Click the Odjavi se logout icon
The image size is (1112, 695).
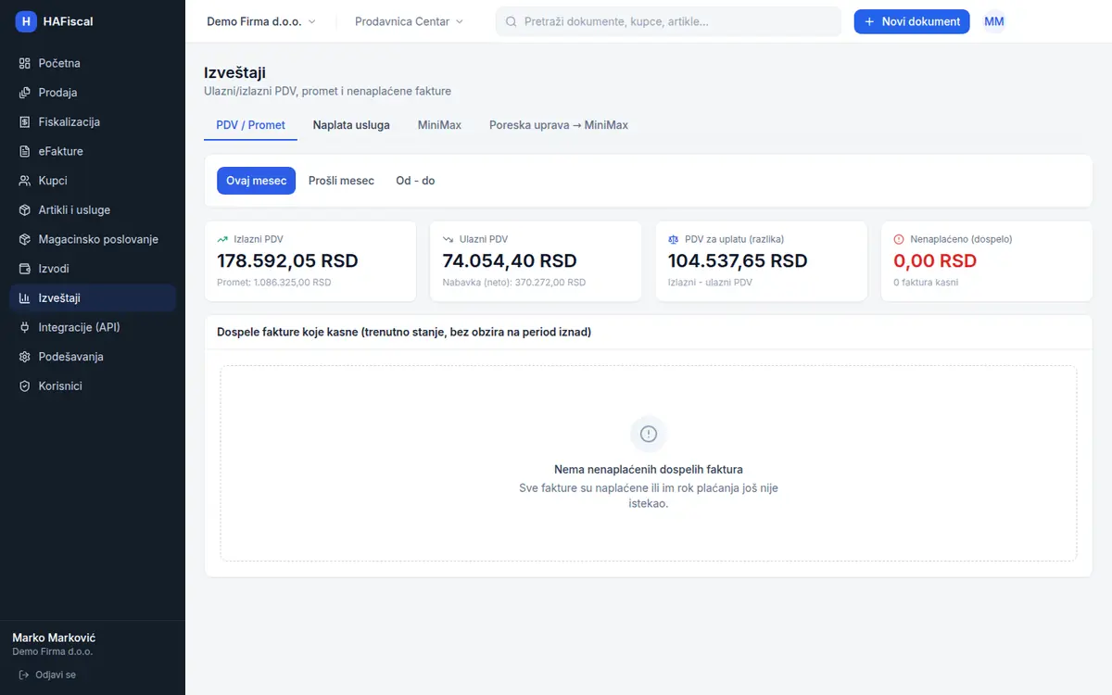(x=24, y=675)
